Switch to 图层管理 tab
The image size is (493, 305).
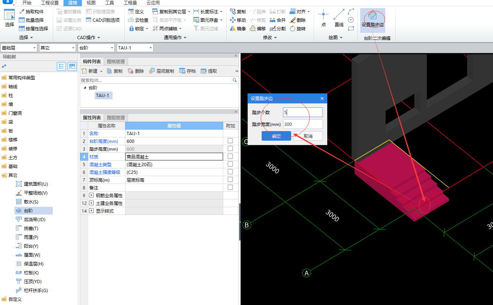(x=116, y=118)
